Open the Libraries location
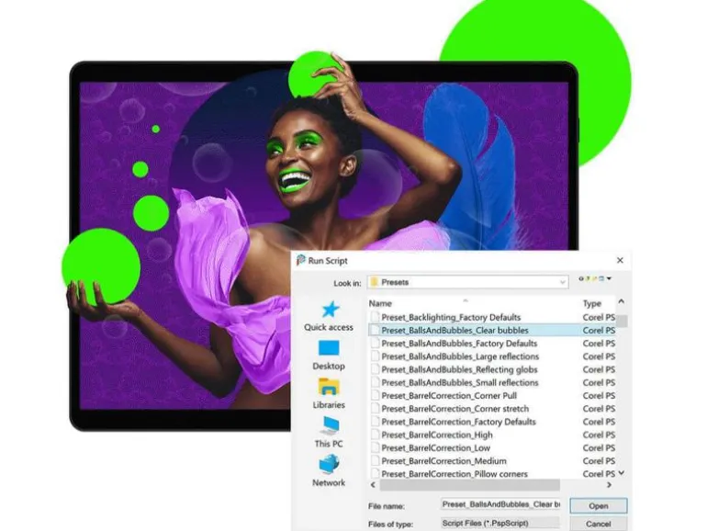Screen dimensions: 707x531 click(x=329, y=394)
